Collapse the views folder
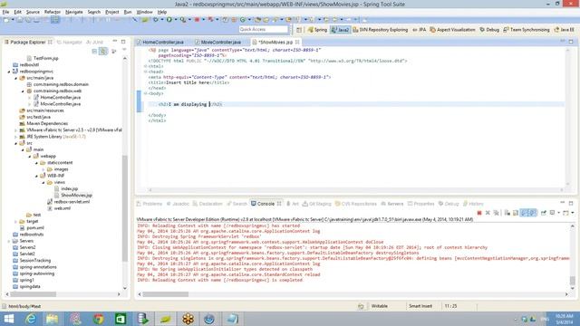Viewport: 580px width, 326px height. point(43,183)
